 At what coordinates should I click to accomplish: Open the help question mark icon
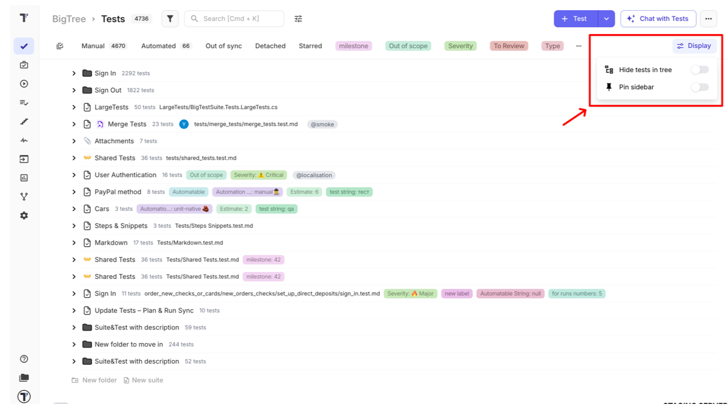[24, 359]
